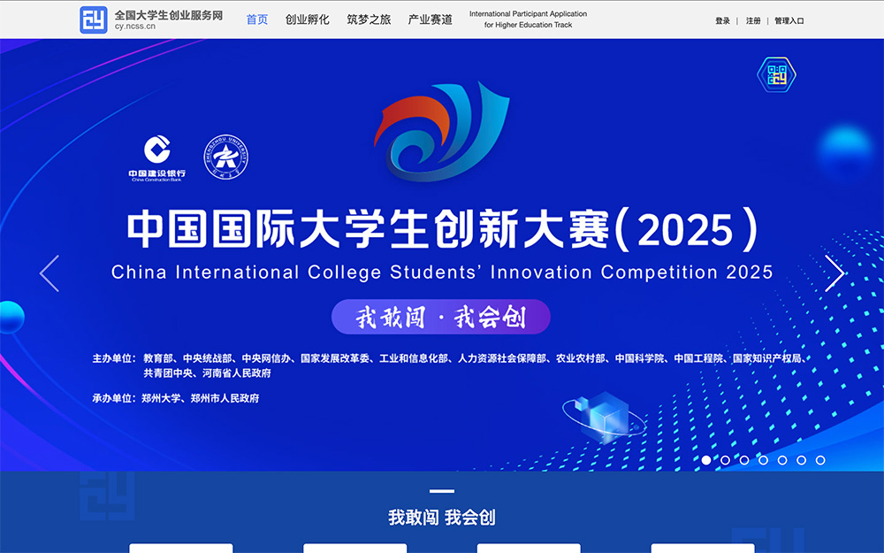884x553 pixels.
Task: Select the second carousel indicator dot
Action: click(x=726, y=460)
